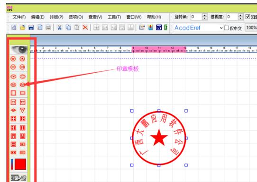This screenshot has width=257, height=182.
Task: Click the large red color swatch
Action: pyautogui.click(x=20, y=164)
